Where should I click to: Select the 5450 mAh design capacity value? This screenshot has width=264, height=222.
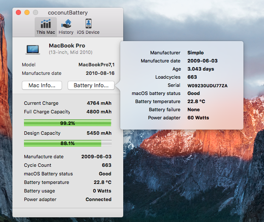coord(99,133)
